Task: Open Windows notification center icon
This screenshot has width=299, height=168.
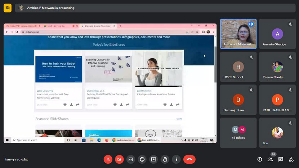Action: (212, 140)
